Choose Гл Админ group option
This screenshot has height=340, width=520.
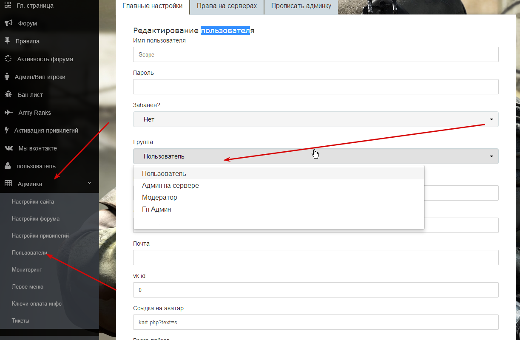(x=279, y=209)
